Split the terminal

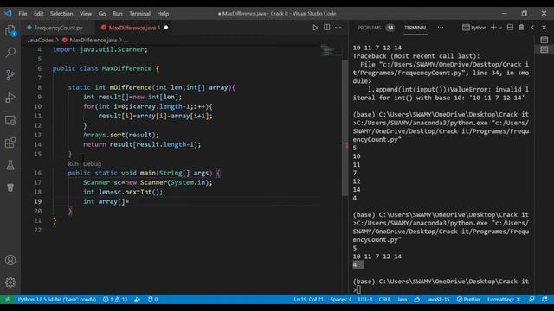(510, 28)
